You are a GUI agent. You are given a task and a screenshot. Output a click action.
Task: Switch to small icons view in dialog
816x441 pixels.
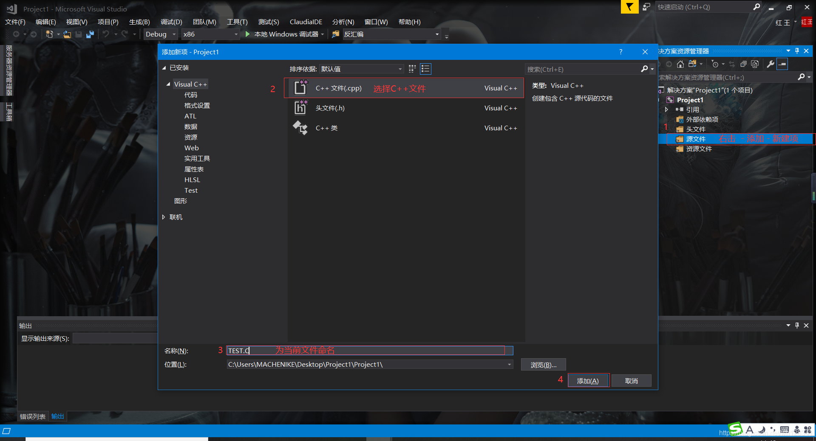click(412, 69)
